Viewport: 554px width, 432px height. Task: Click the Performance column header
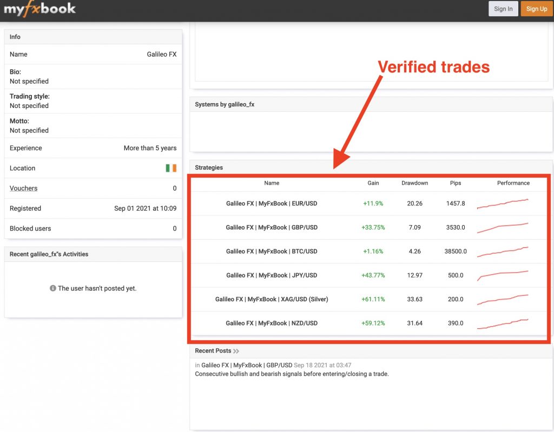click(x=513, y=183)
